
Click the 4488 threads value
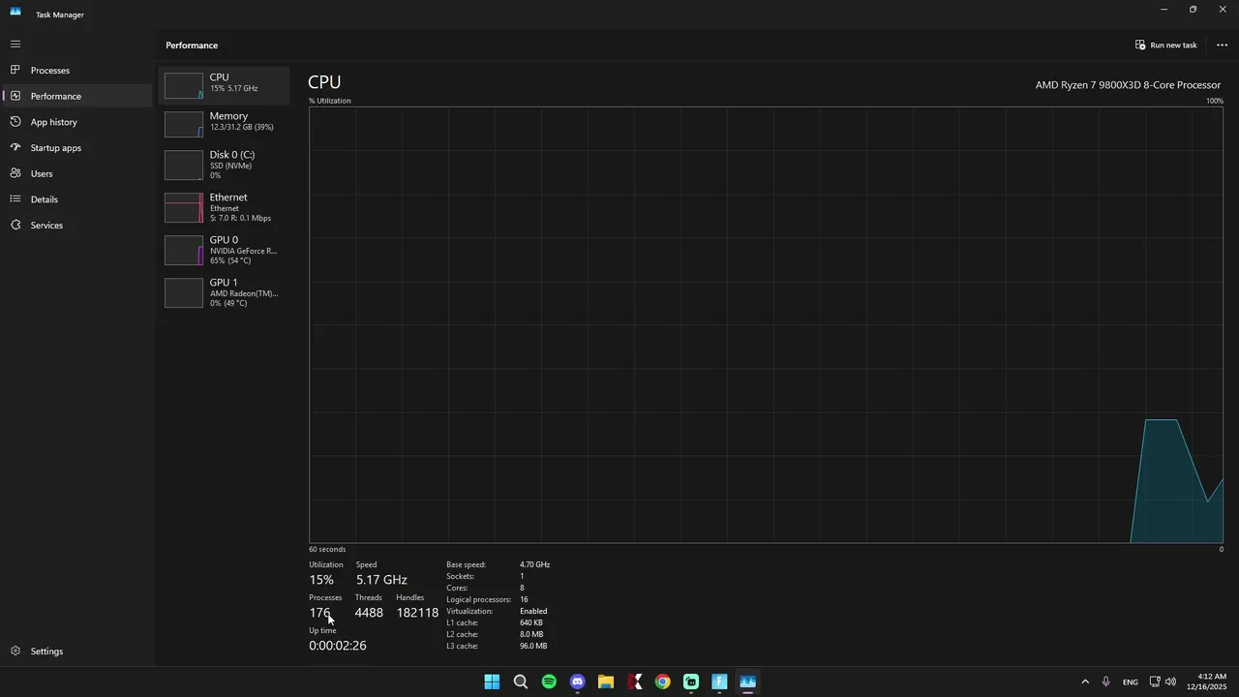click(369, 613)
